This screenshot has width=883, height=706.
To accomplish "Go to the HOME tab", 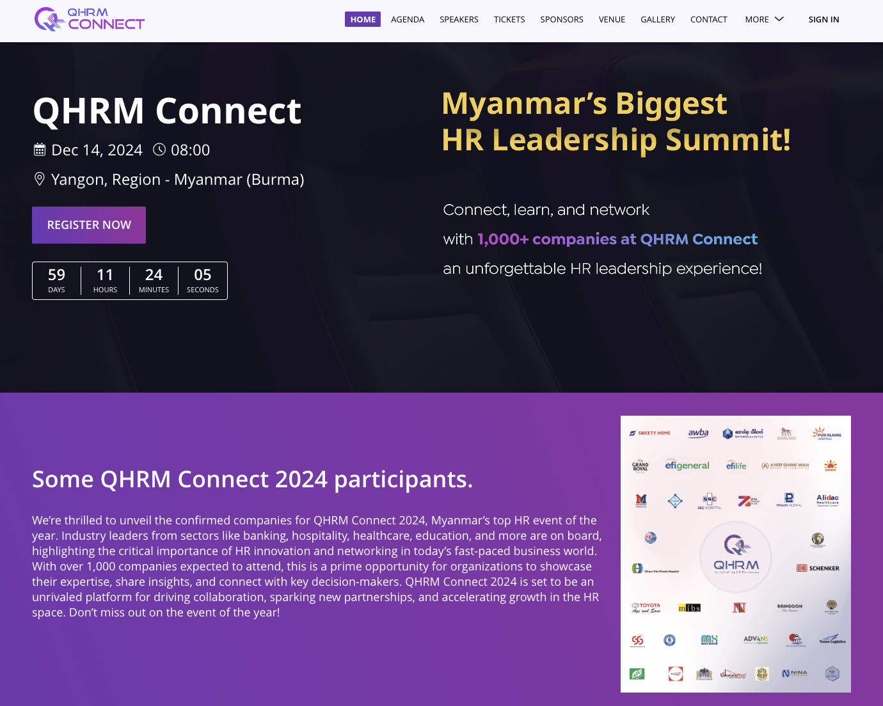I will [x=363, y=20].
